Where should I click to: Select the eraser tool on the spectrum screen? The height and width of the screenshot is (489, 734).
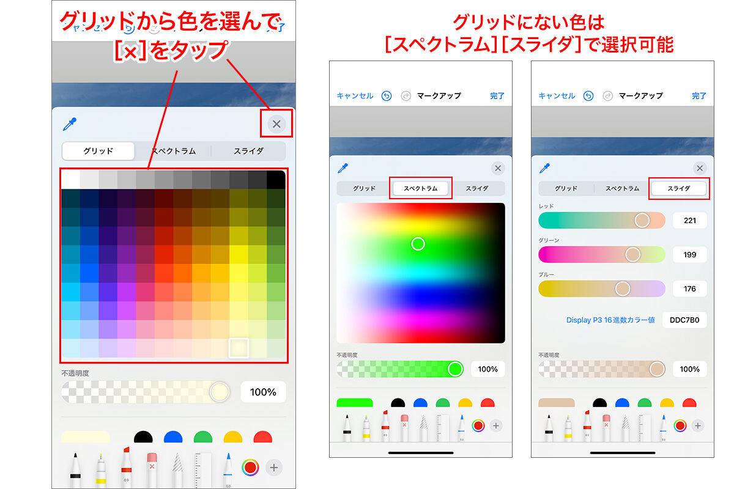coord(404,427)
